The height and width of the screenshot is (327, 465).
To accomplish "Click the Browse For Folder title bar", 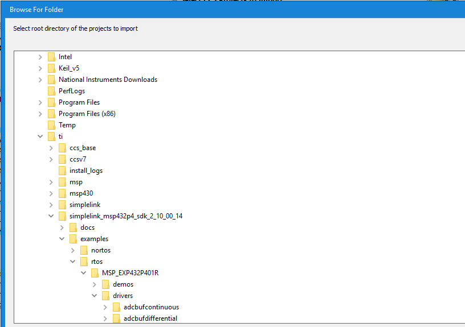I will 234,10.
